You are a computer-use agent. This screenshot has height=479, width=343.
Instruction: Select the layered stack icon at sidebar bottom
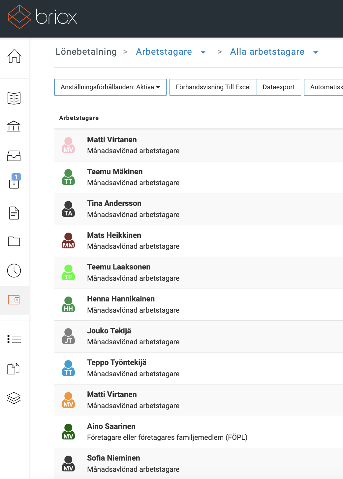(x=14, y=398)
